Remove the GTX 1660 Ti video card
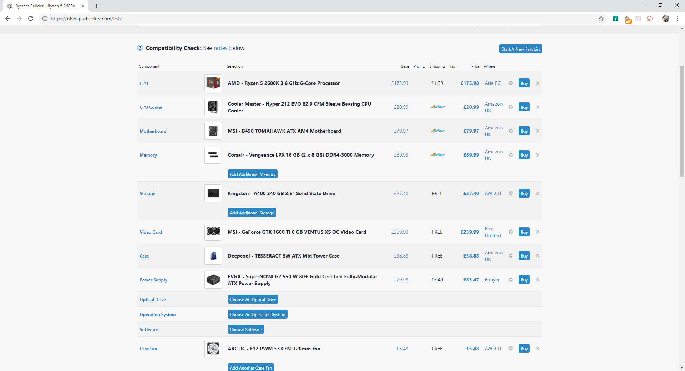This screenshot has height=371, width=685. 538,232
